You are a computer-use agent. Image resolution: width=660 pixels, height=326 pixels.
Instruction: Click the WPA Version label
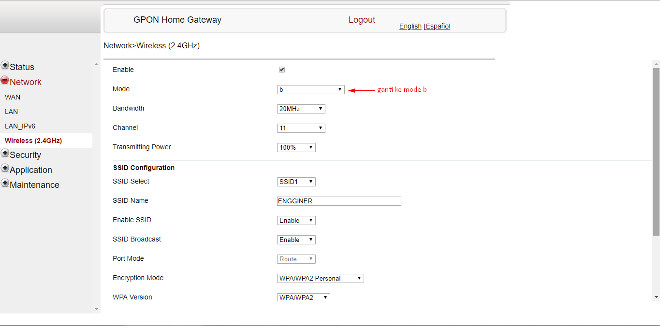[x=132, y=297]
